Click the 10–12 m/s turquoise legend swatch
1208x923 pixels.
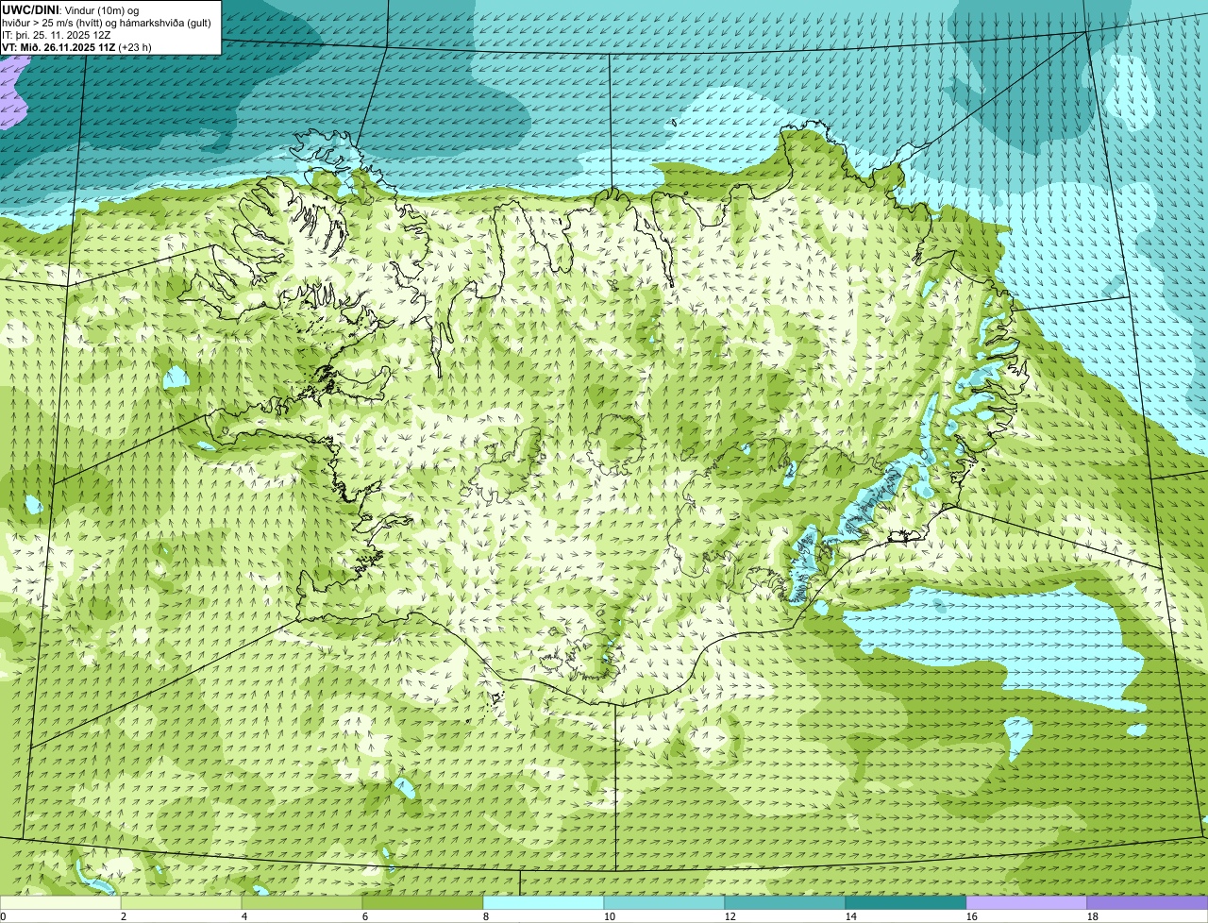[x=664, y=903]
